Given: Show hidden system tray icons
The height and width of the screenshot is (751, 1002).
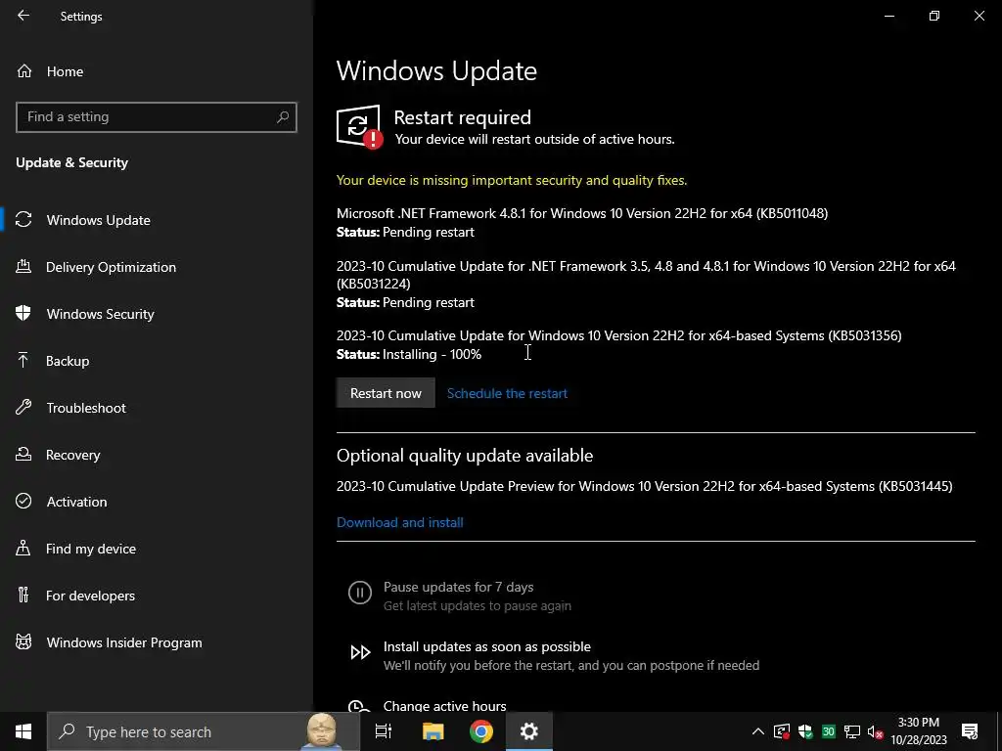Looking at the screenshot, I should [x=758, y=731].
